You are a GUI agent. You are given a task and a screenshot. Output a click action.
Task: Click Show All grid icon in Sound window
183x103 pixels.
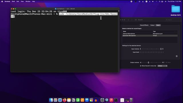coord(136,20)
